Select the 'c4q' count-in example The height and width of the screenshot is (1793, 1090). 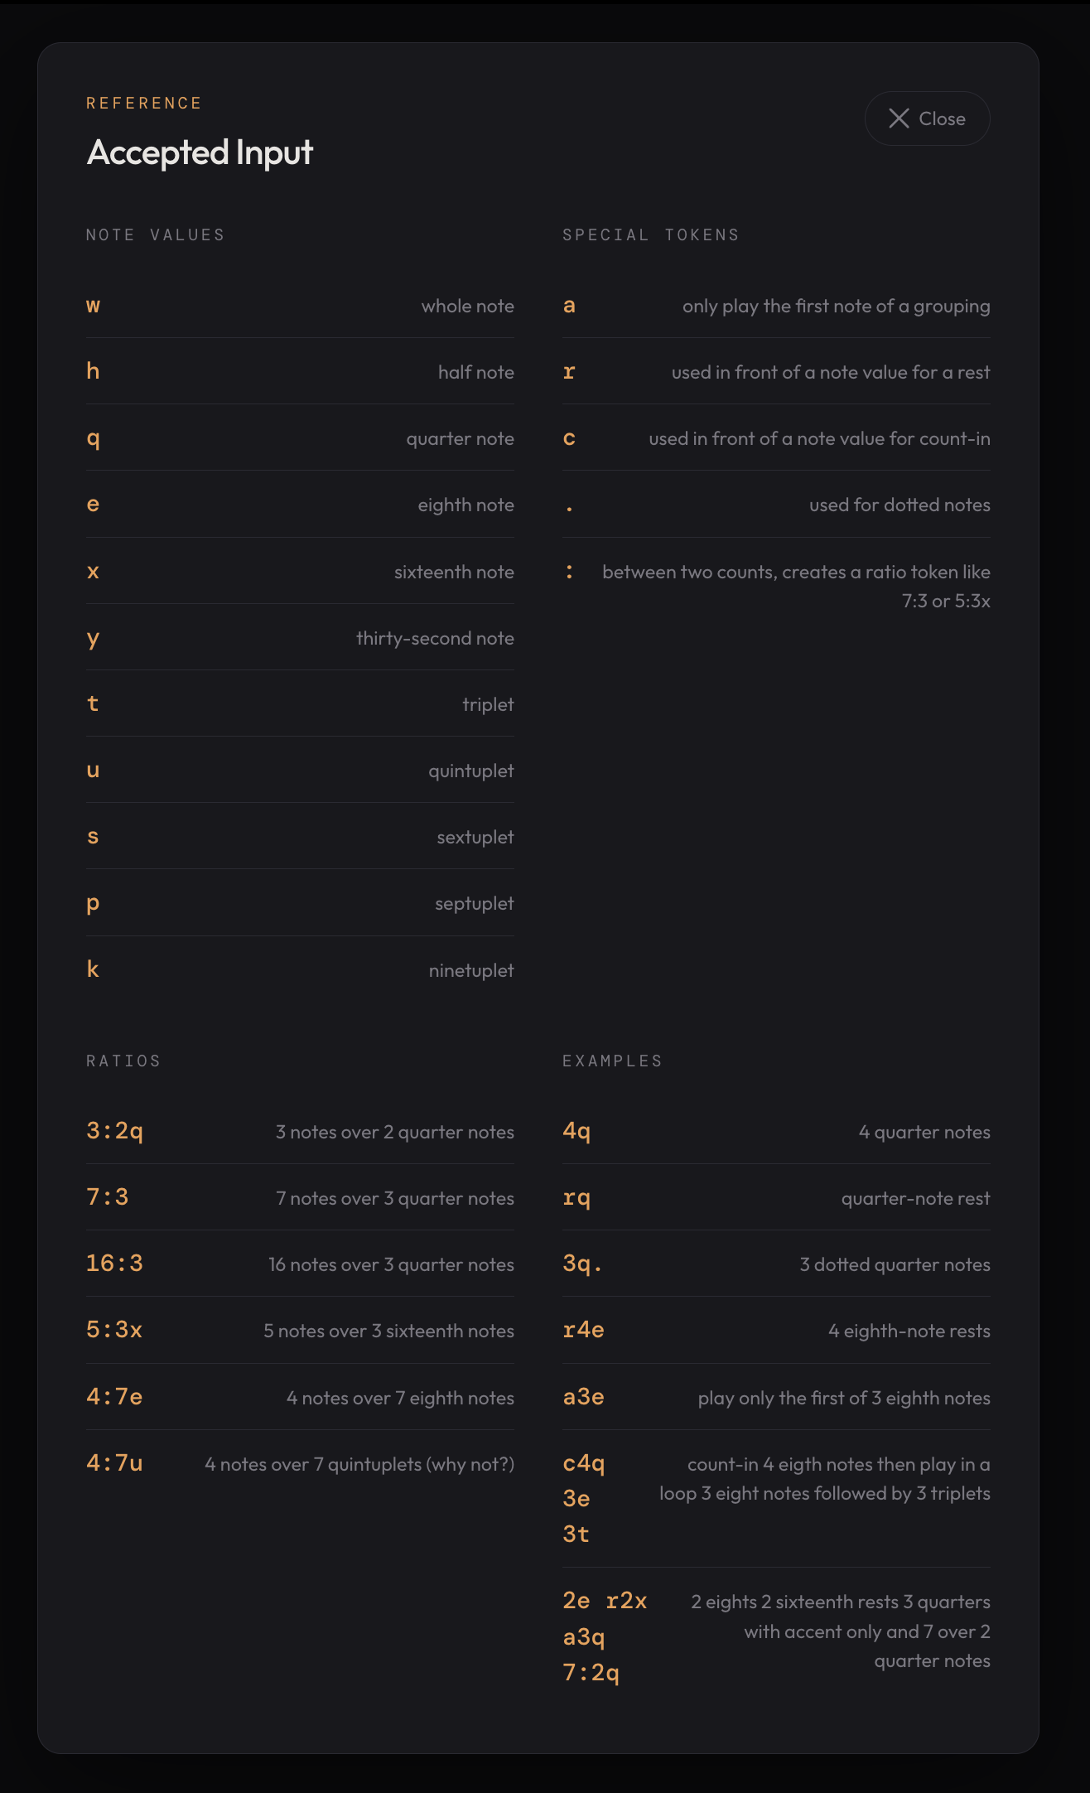[x=583, y=1463]
